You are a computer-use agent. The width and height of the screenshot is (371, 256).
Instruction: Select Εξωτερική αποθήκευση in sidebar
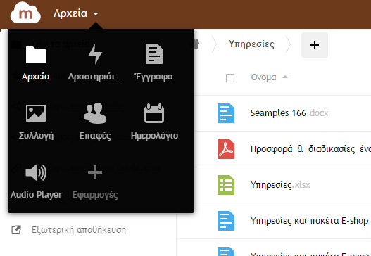pyautogui.click(x=79, y=230)
